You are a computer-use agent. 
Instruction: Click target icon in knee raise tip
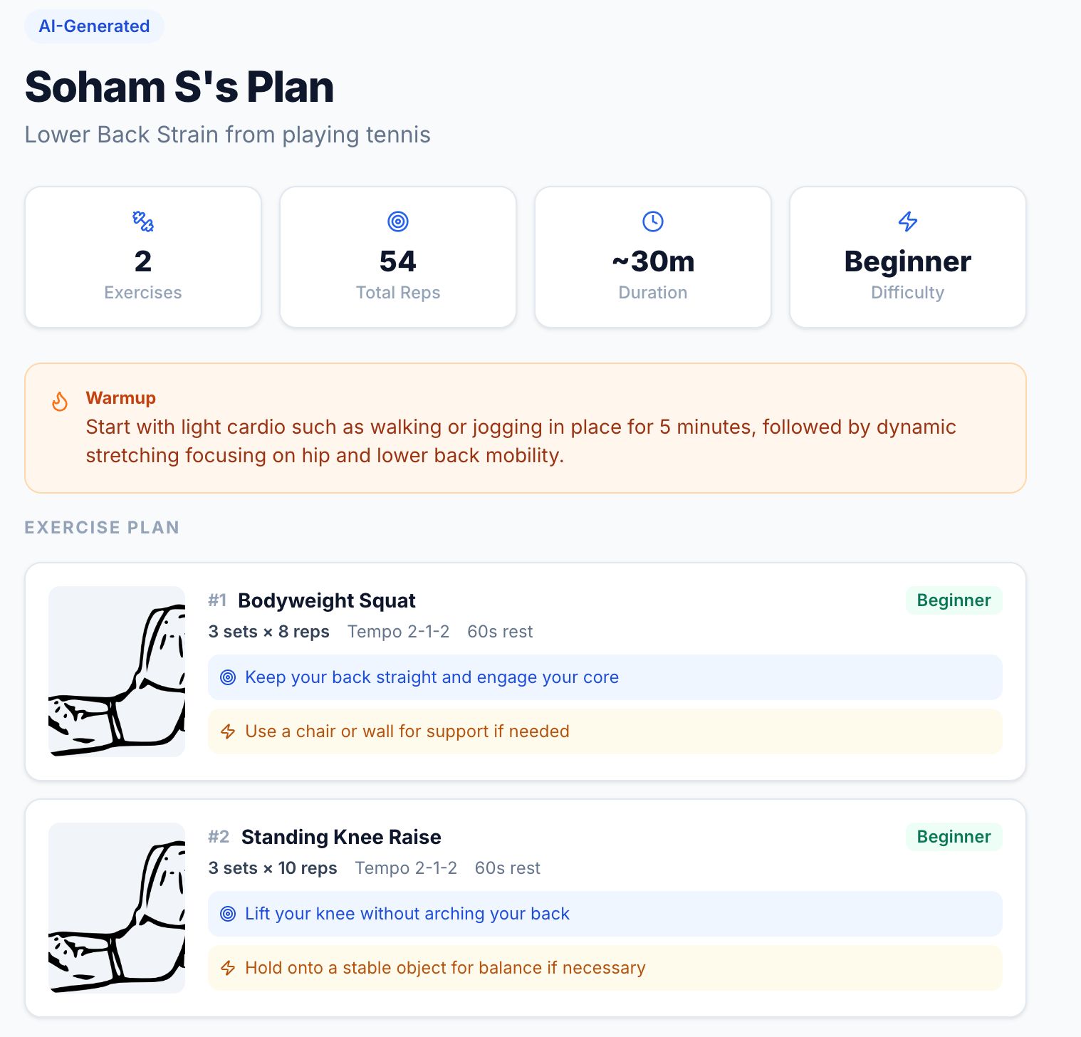[228, 914]
